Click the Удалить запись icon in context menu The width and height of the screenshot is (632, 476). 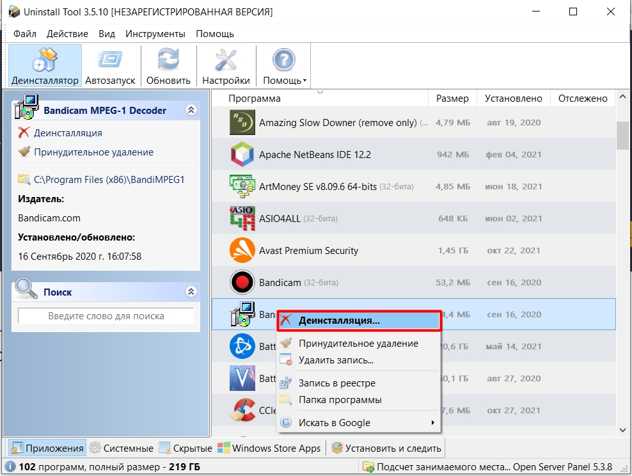286,360
